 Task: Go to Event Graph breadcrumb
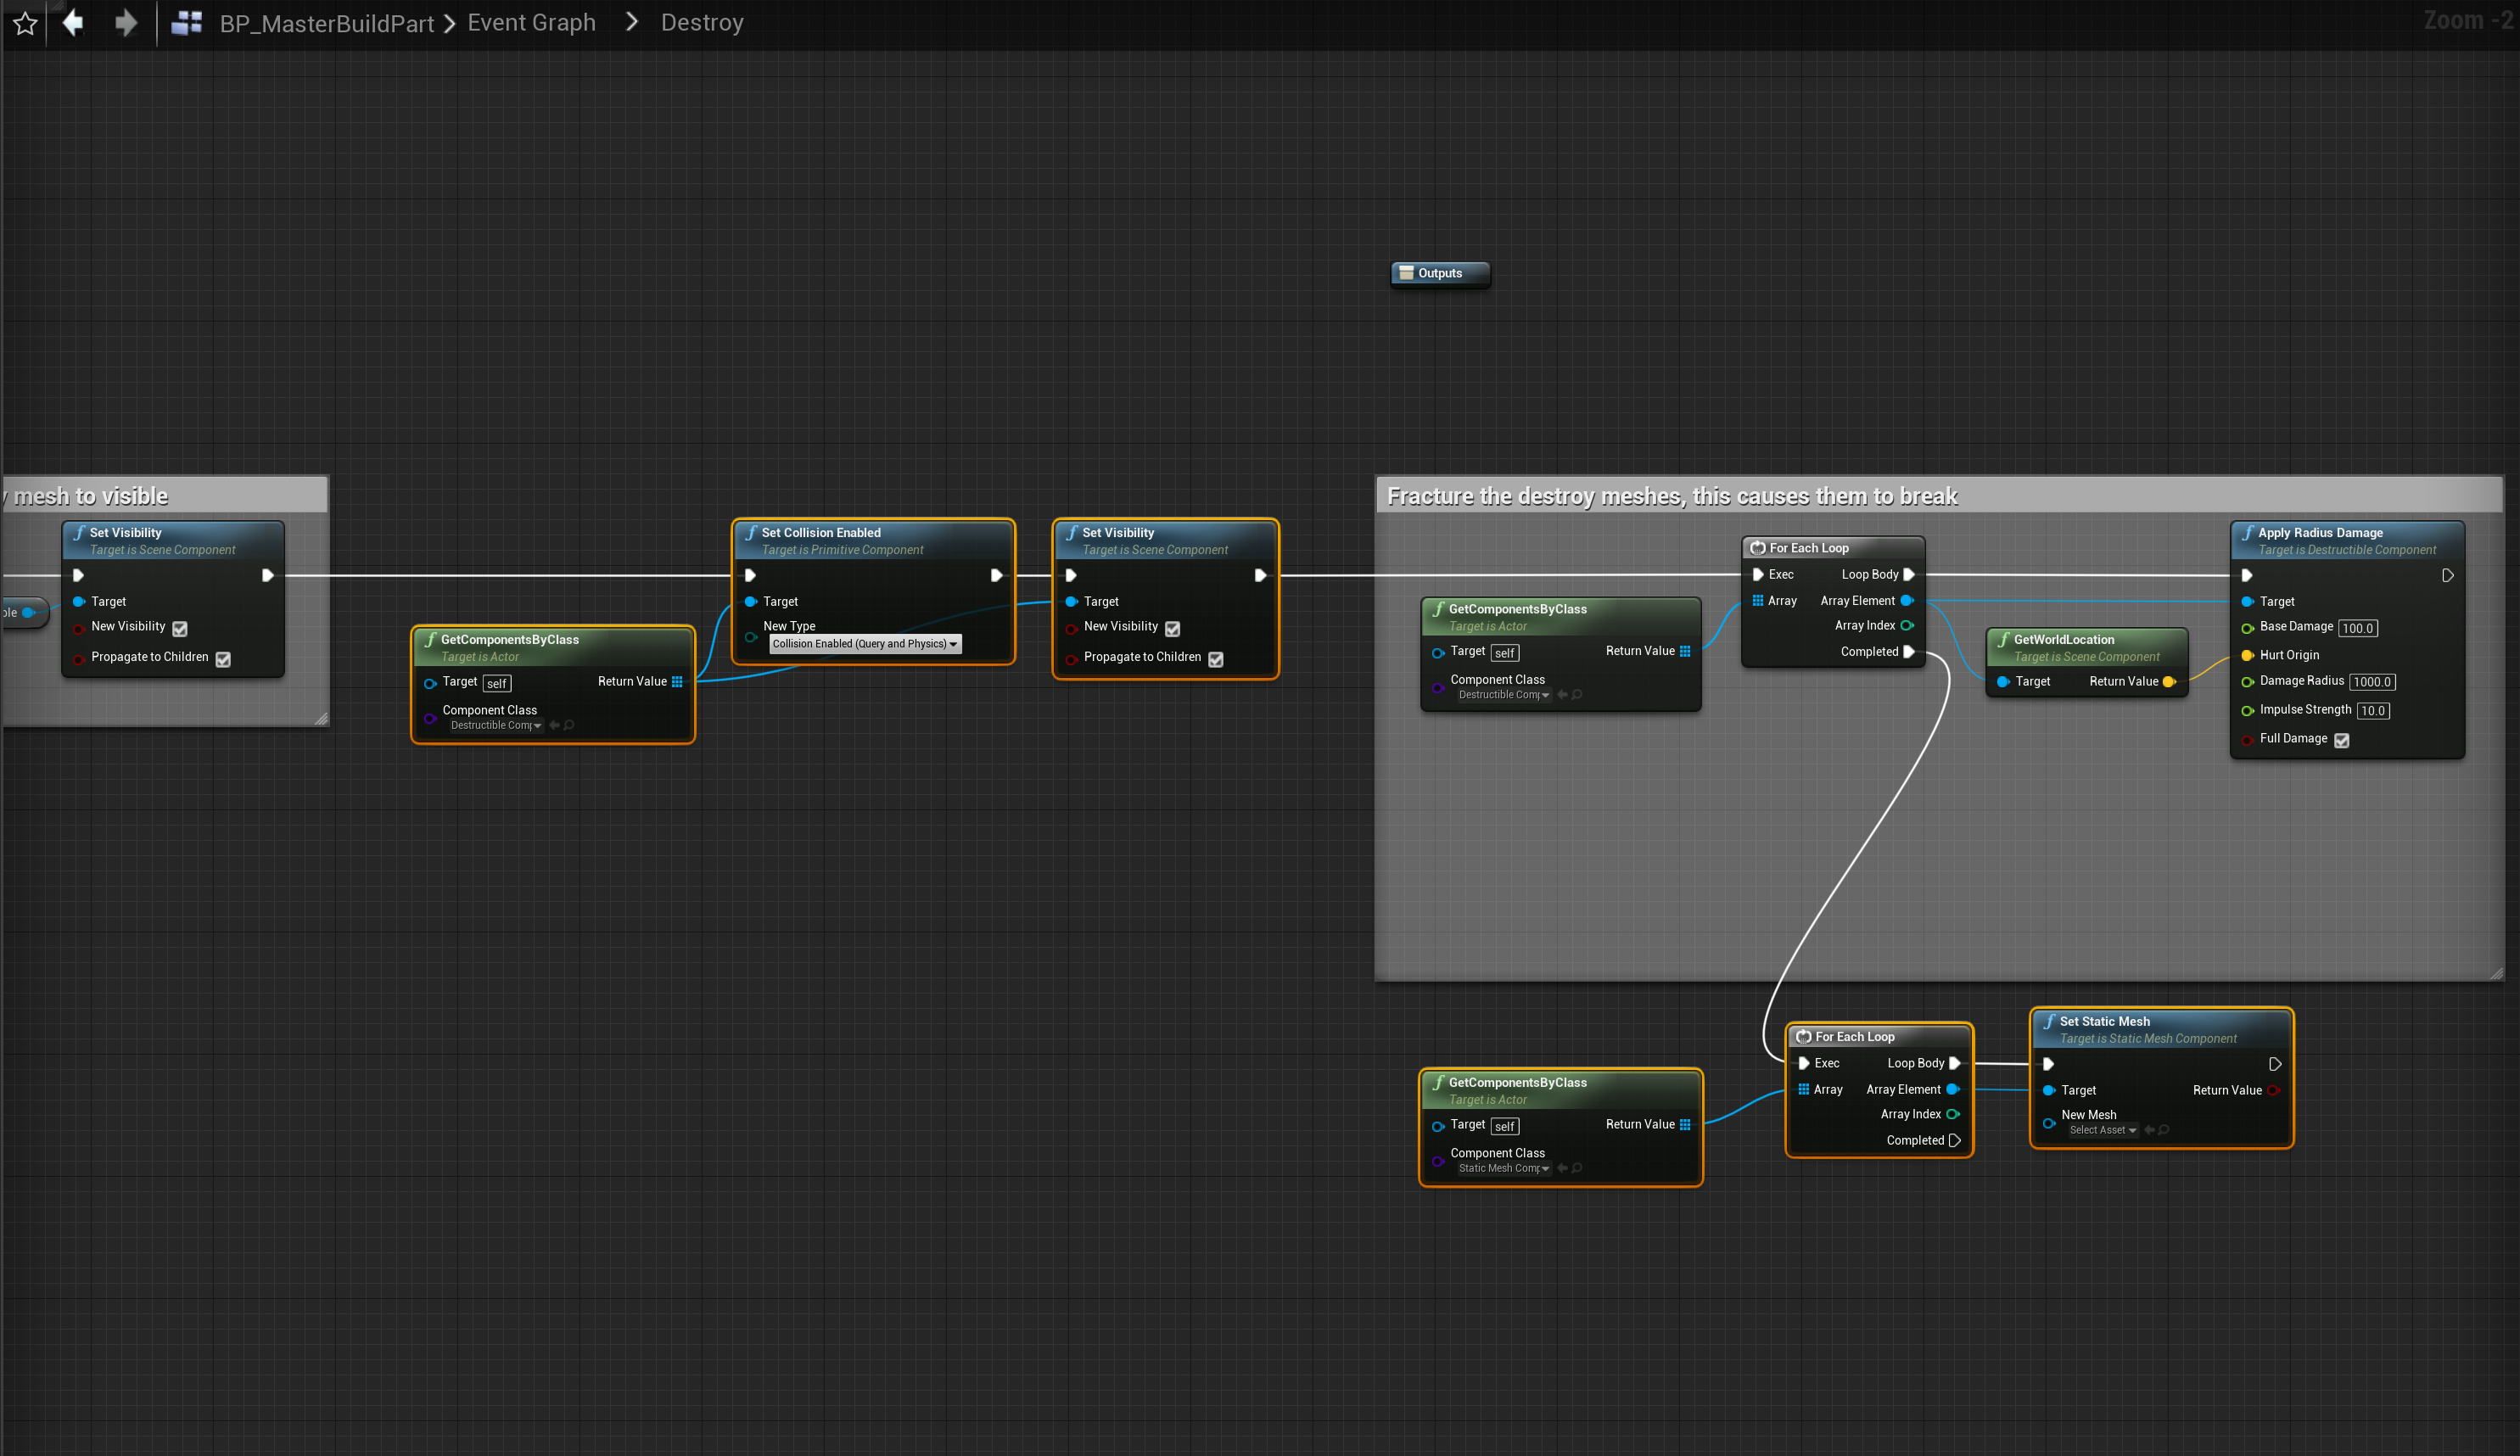[x=531, y=22]
